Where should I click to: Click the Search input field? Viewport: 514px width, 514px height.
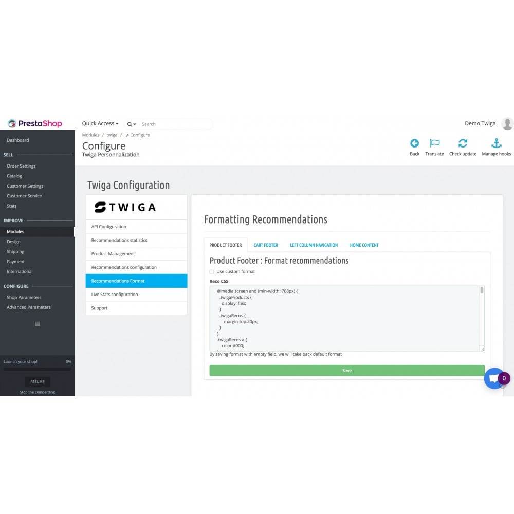coord(176,124)
